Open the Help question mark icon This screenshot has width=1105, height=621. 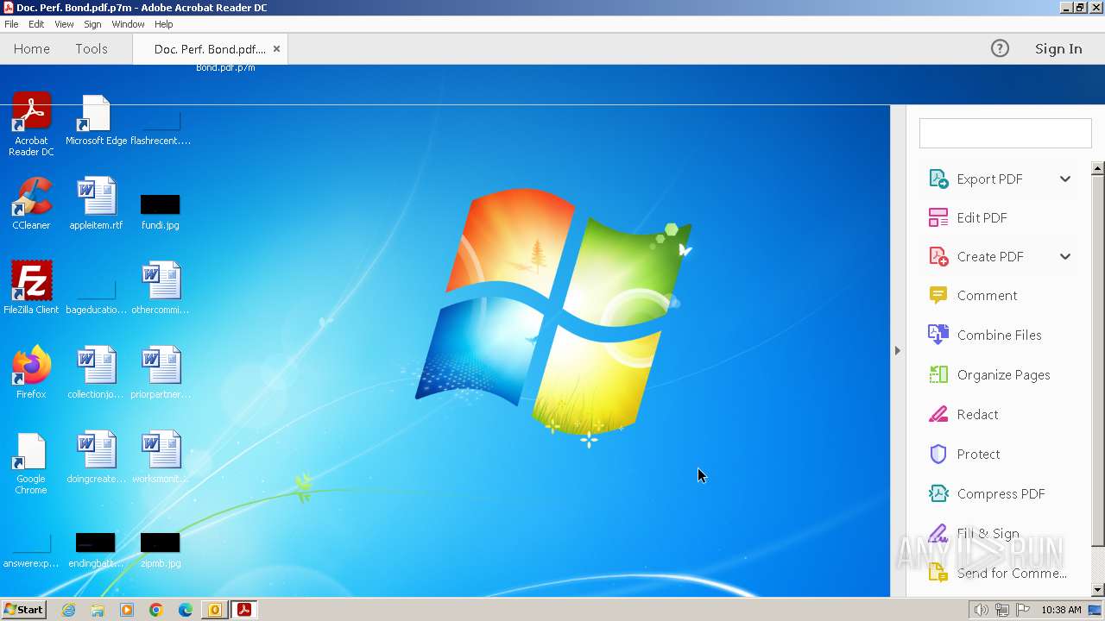click(1000, 48)
